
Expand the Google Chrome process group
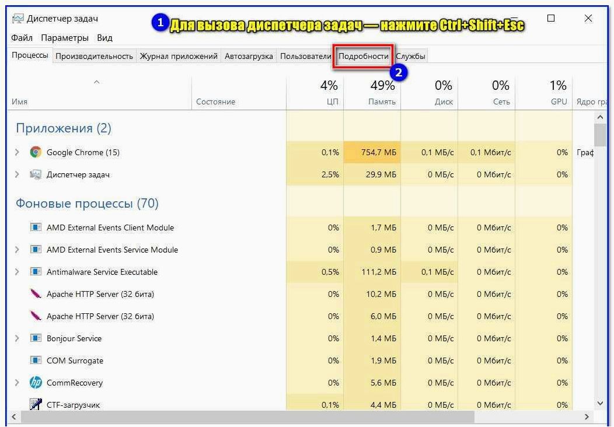tap(17, 152)
